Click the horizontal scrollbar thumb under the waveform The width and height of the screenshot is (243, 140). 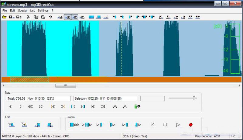point(66,85)
